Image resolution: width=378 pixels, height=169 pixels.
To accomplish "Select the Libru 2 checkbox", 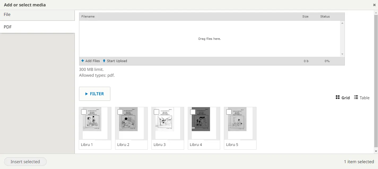I will pos(120,112).
